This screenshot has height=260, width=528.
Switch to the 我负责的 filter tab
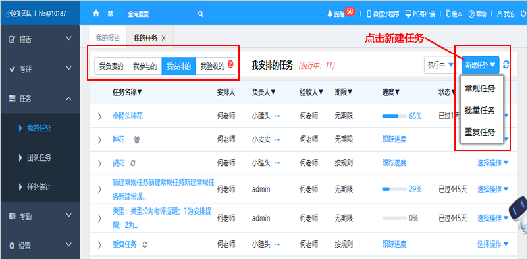[111, 66]
